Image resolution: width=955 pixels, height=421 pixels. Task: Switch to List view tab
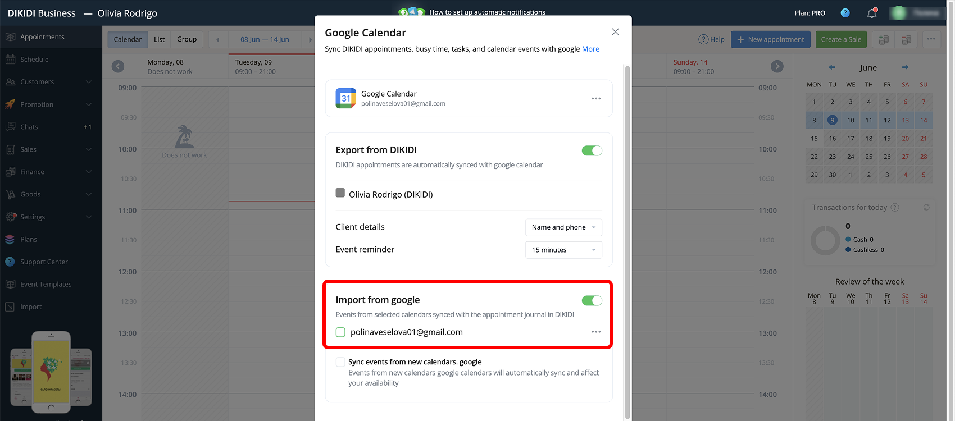click(x=160, y=39)
